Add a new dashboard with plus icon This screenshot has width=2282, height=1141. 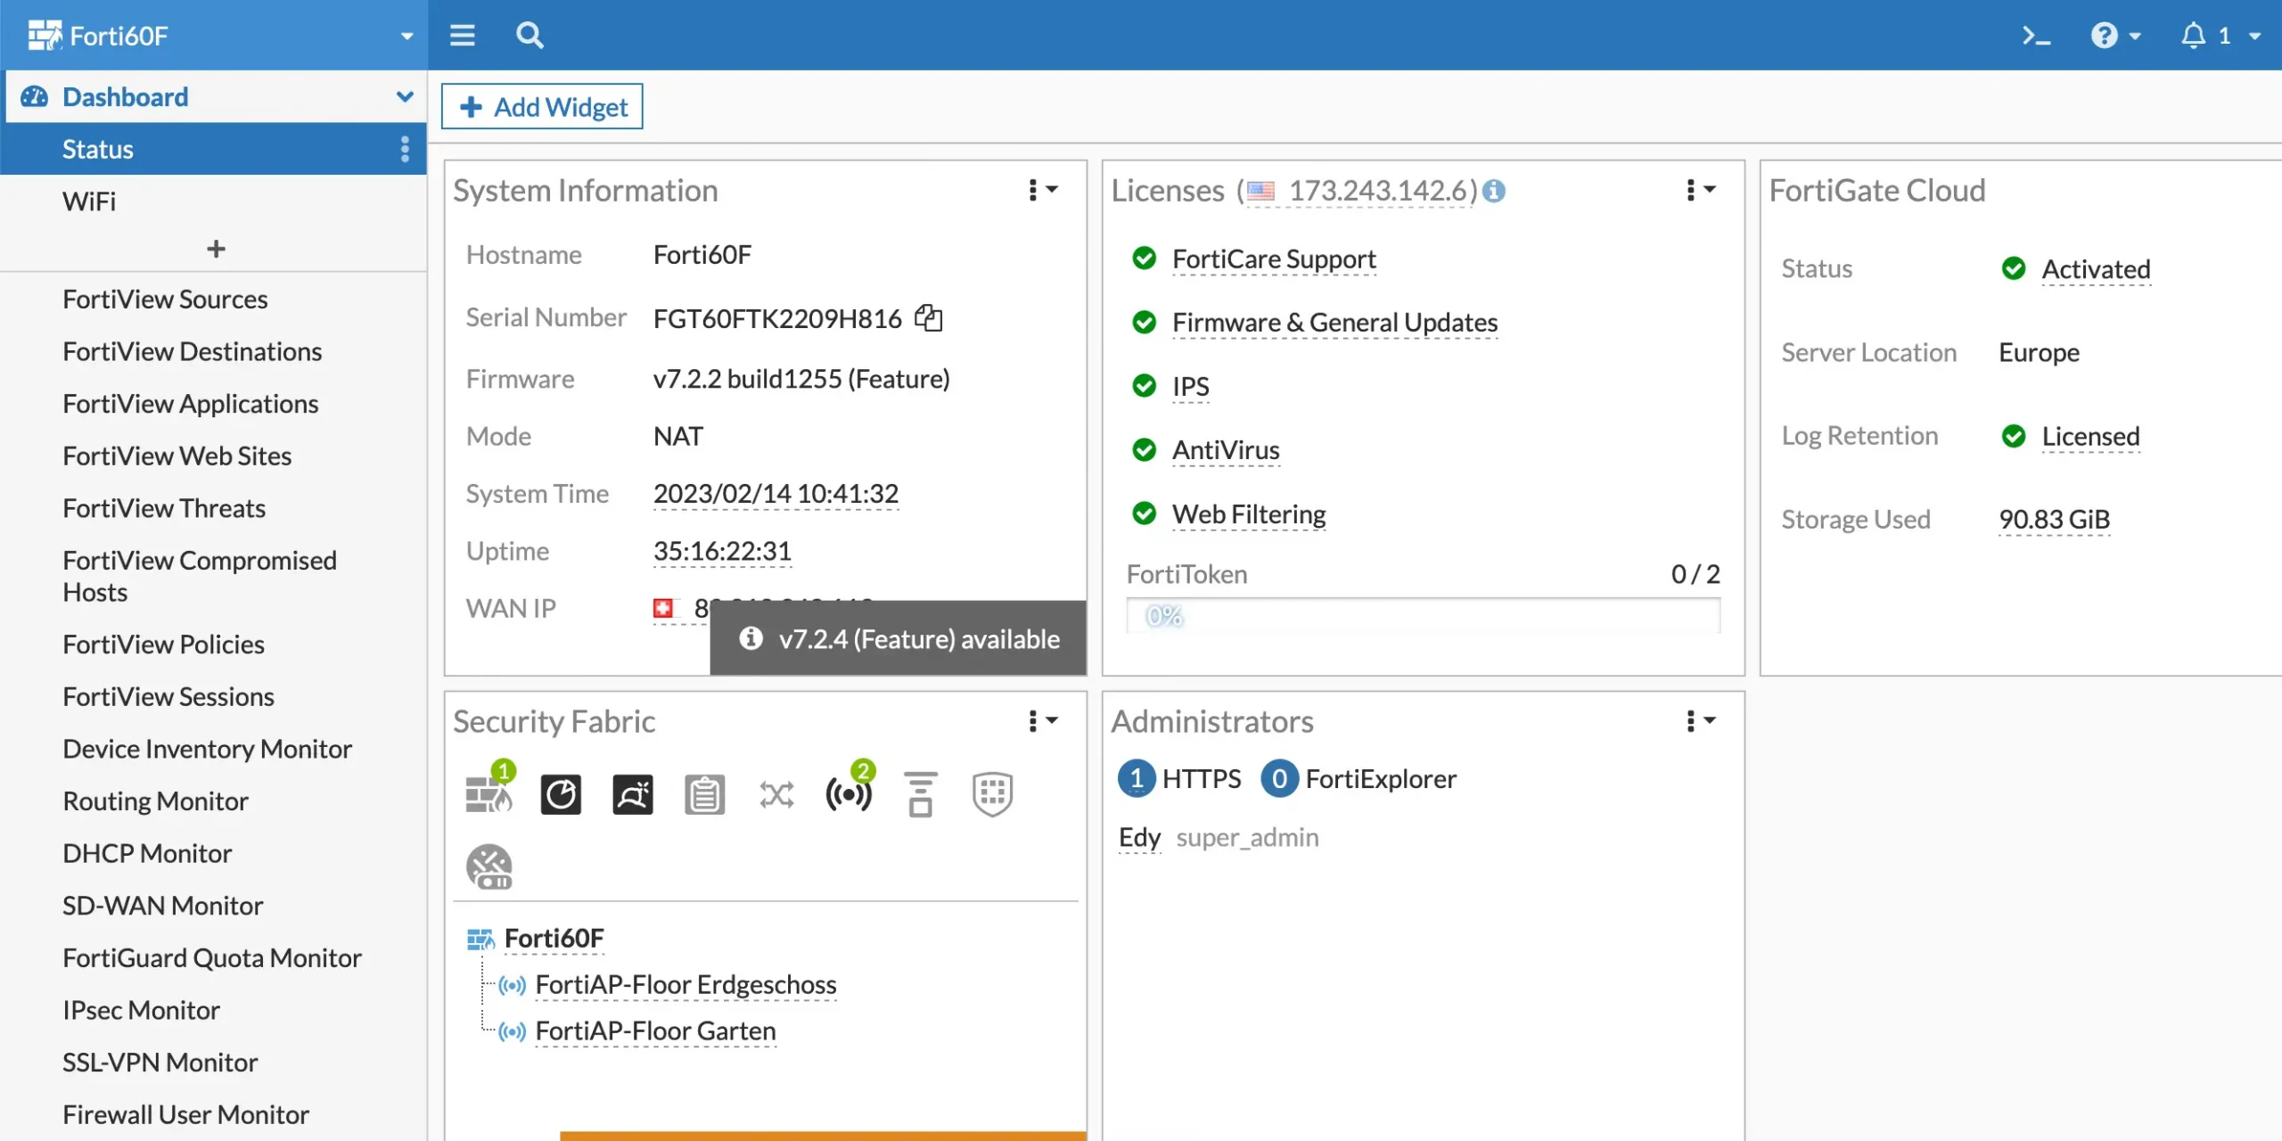click(x=216, y=249)
